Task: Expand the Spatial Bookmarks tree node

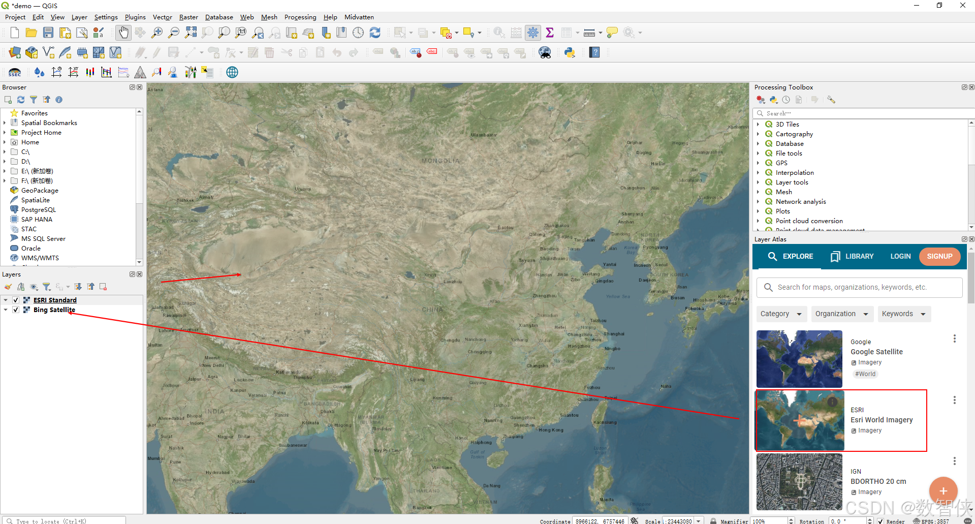Action: coord(5,122)
